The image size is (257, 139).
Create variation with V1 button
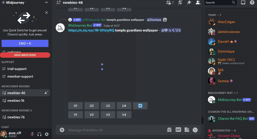(75, 115)
